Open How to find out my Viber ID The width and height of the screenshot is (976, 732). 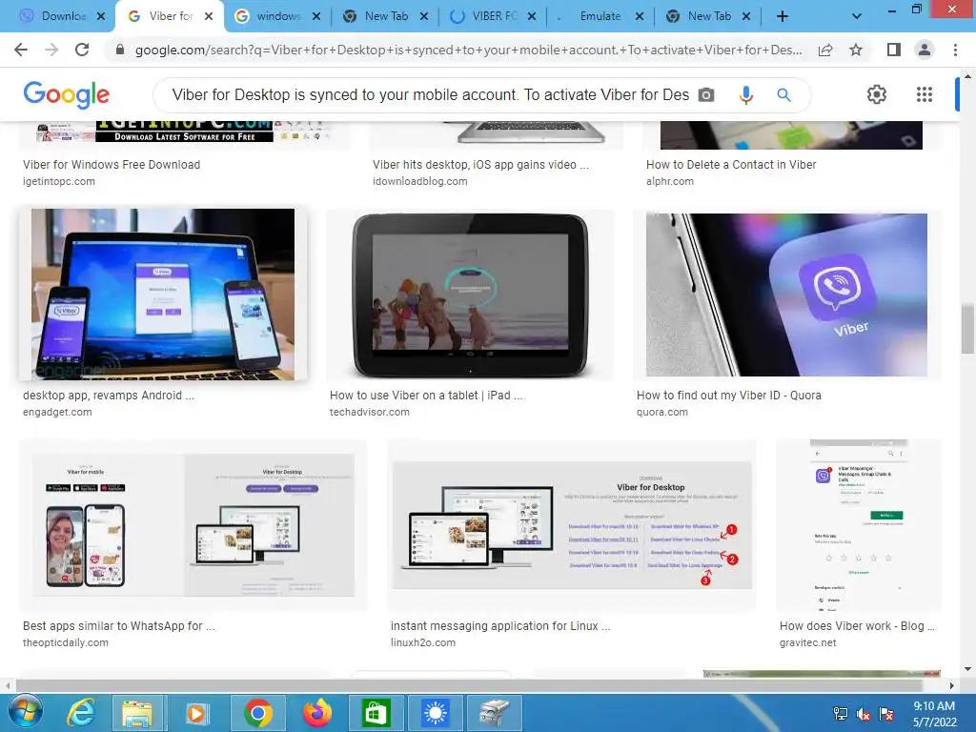click(728, 396)
